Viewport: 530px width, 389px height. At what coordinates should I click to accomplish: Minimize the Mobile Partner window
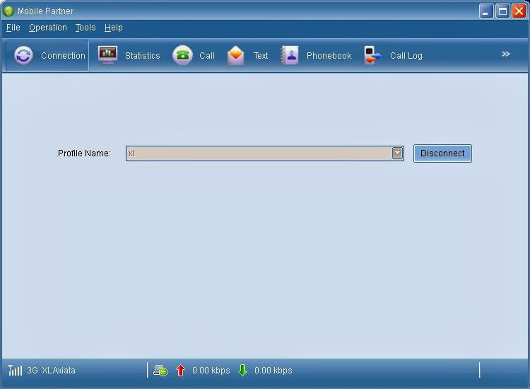coord(486,11)
